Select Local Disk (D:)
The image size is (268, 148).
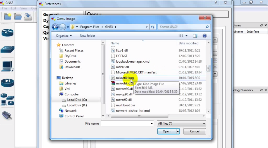(x=77, y=105)
